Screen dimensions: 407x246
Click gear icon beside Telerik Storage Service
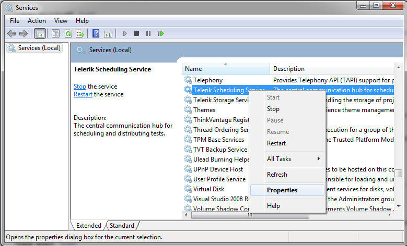point(188,100)
